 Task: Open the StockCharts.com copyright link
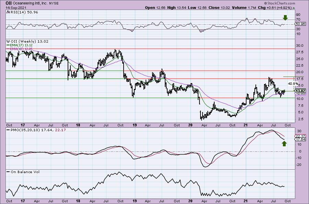click(x=279, y=3)
